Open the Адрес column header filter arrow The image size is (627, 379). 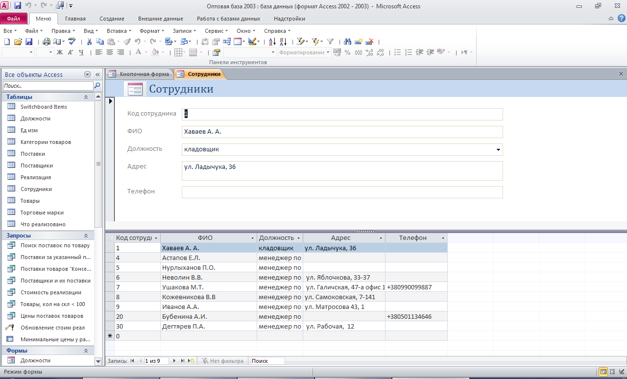coord(381,238)
